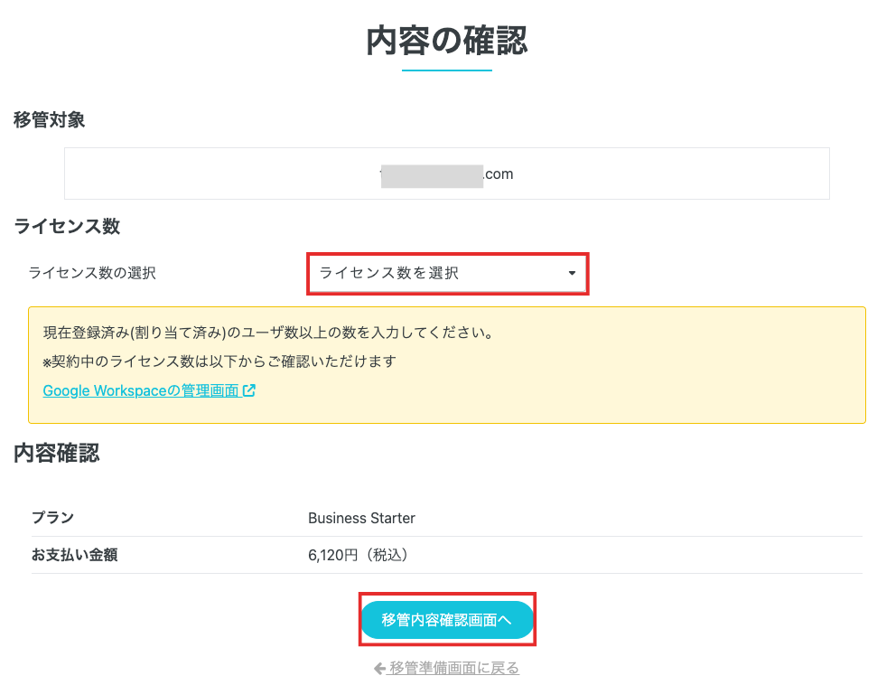Image resolution: width=877 pixels, height=685 pixels.
Task: Click the 内容の確認 page heading
Action: click(447, 41)
